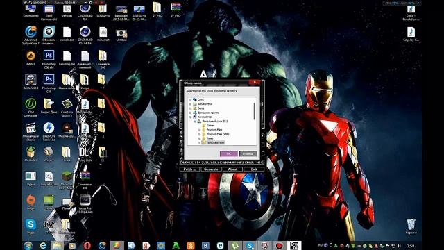Open Opera browser from the taskbar
Viewport: 444px width, 250px height.
[87, 245]
